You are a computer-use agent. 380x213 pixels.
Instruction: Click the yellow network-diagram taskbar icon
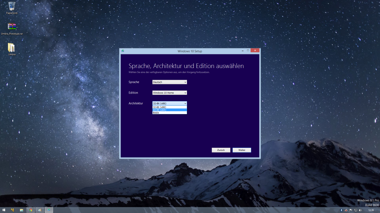click(x=12, y=210)
